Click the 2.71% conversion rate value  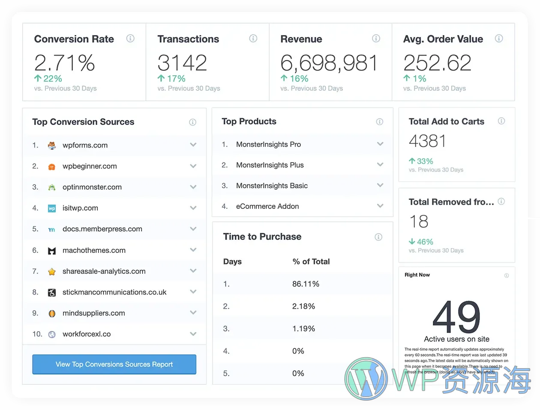point(65,63)
